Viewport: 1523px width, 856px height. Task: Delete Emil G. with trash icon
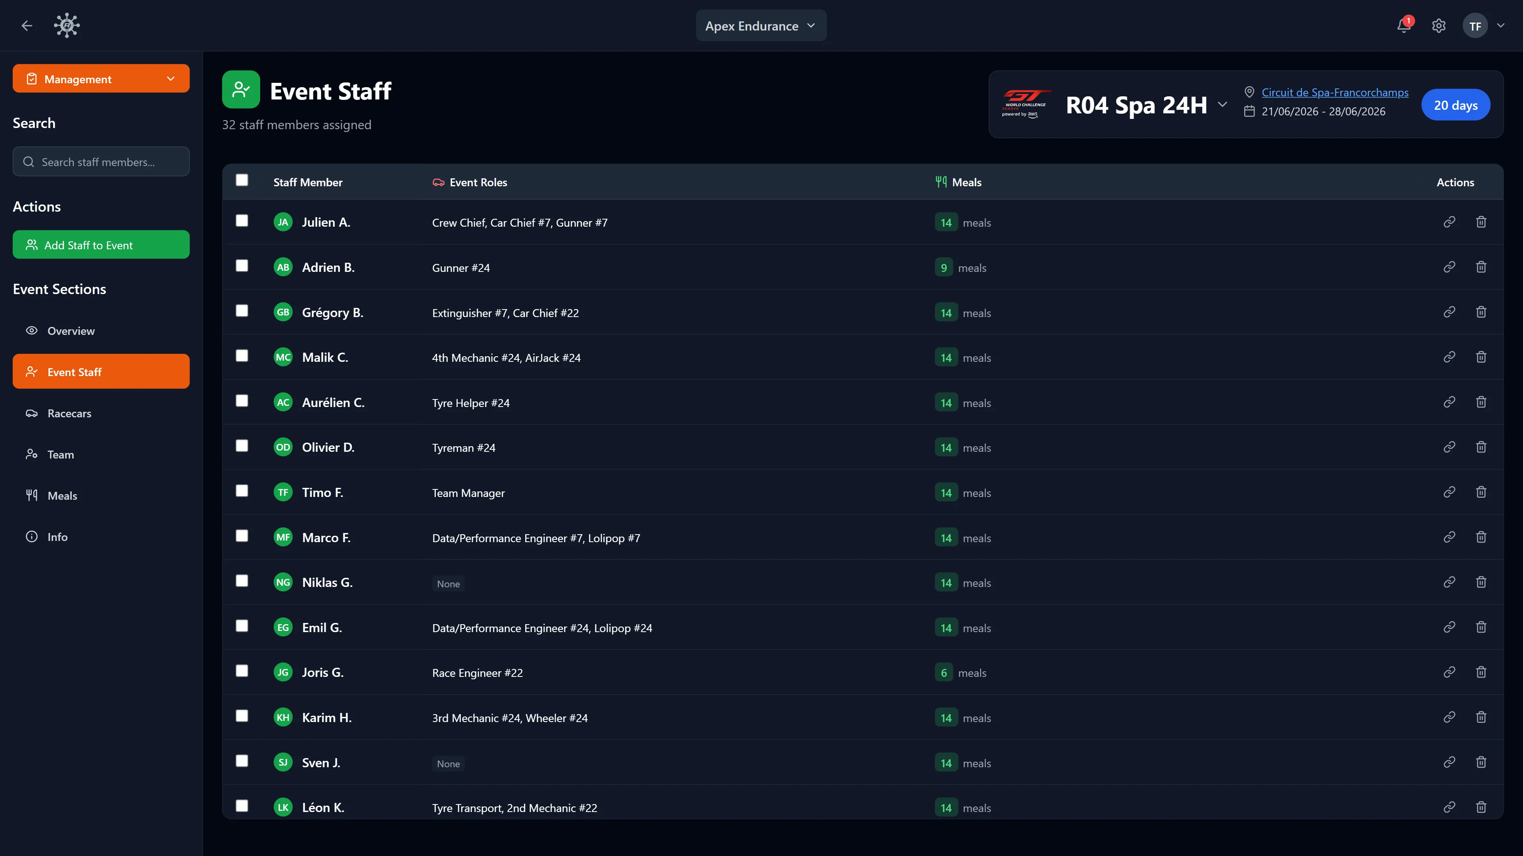pyautogui.click(x=1481, y=627)
